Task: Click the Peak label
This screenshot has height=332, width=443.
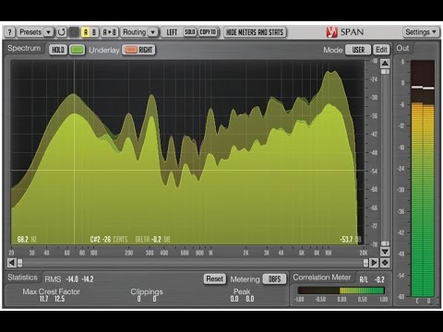Action: [x=242, y=291]
